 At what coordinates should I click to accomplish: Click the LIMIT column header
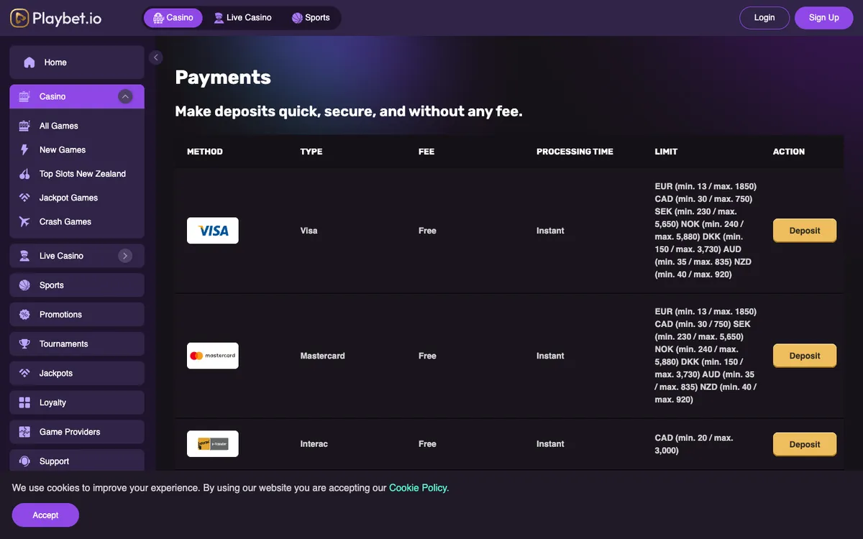point(666,152)
